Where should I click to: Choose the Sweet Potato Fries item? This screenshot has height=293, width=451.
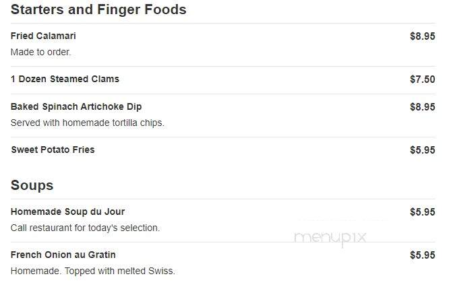(53, 150)
